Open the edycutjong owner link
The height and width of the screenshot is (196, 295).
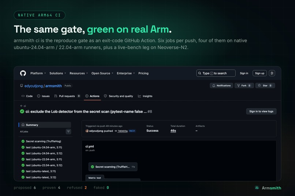click(x=33, y=86)
